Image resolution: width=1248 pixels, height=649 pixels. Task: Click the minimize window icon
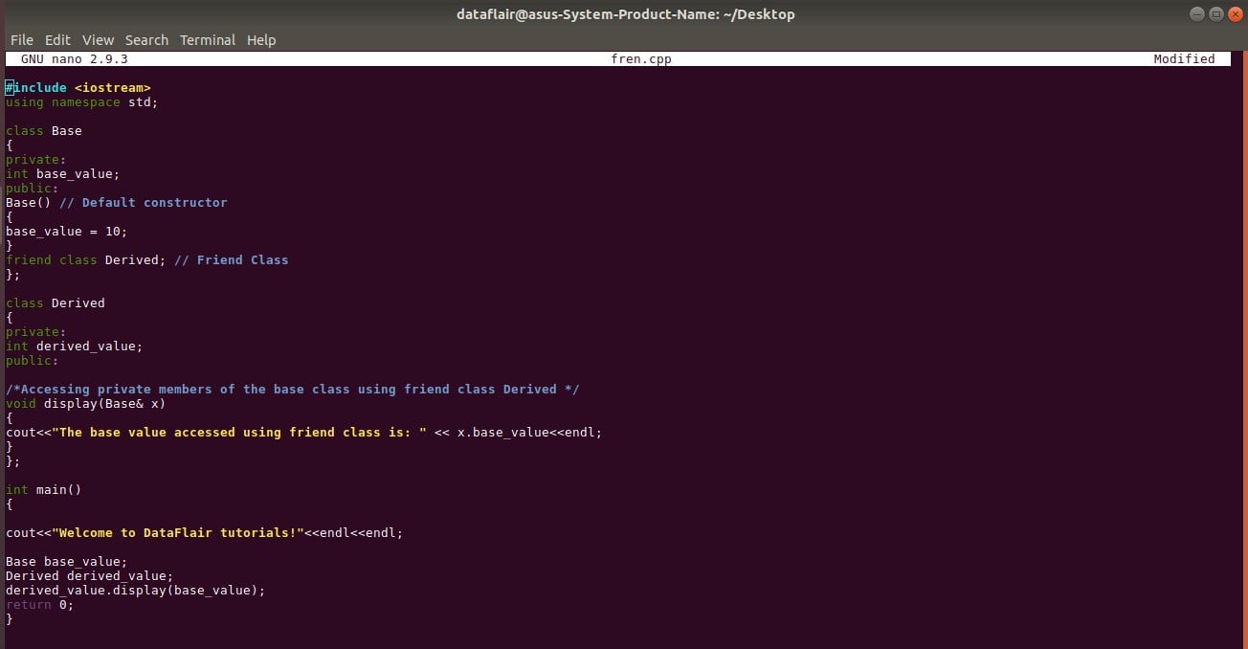coord(1196,13)
